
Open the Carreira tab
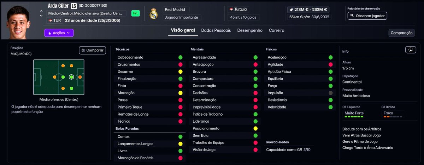click(276, 30)
